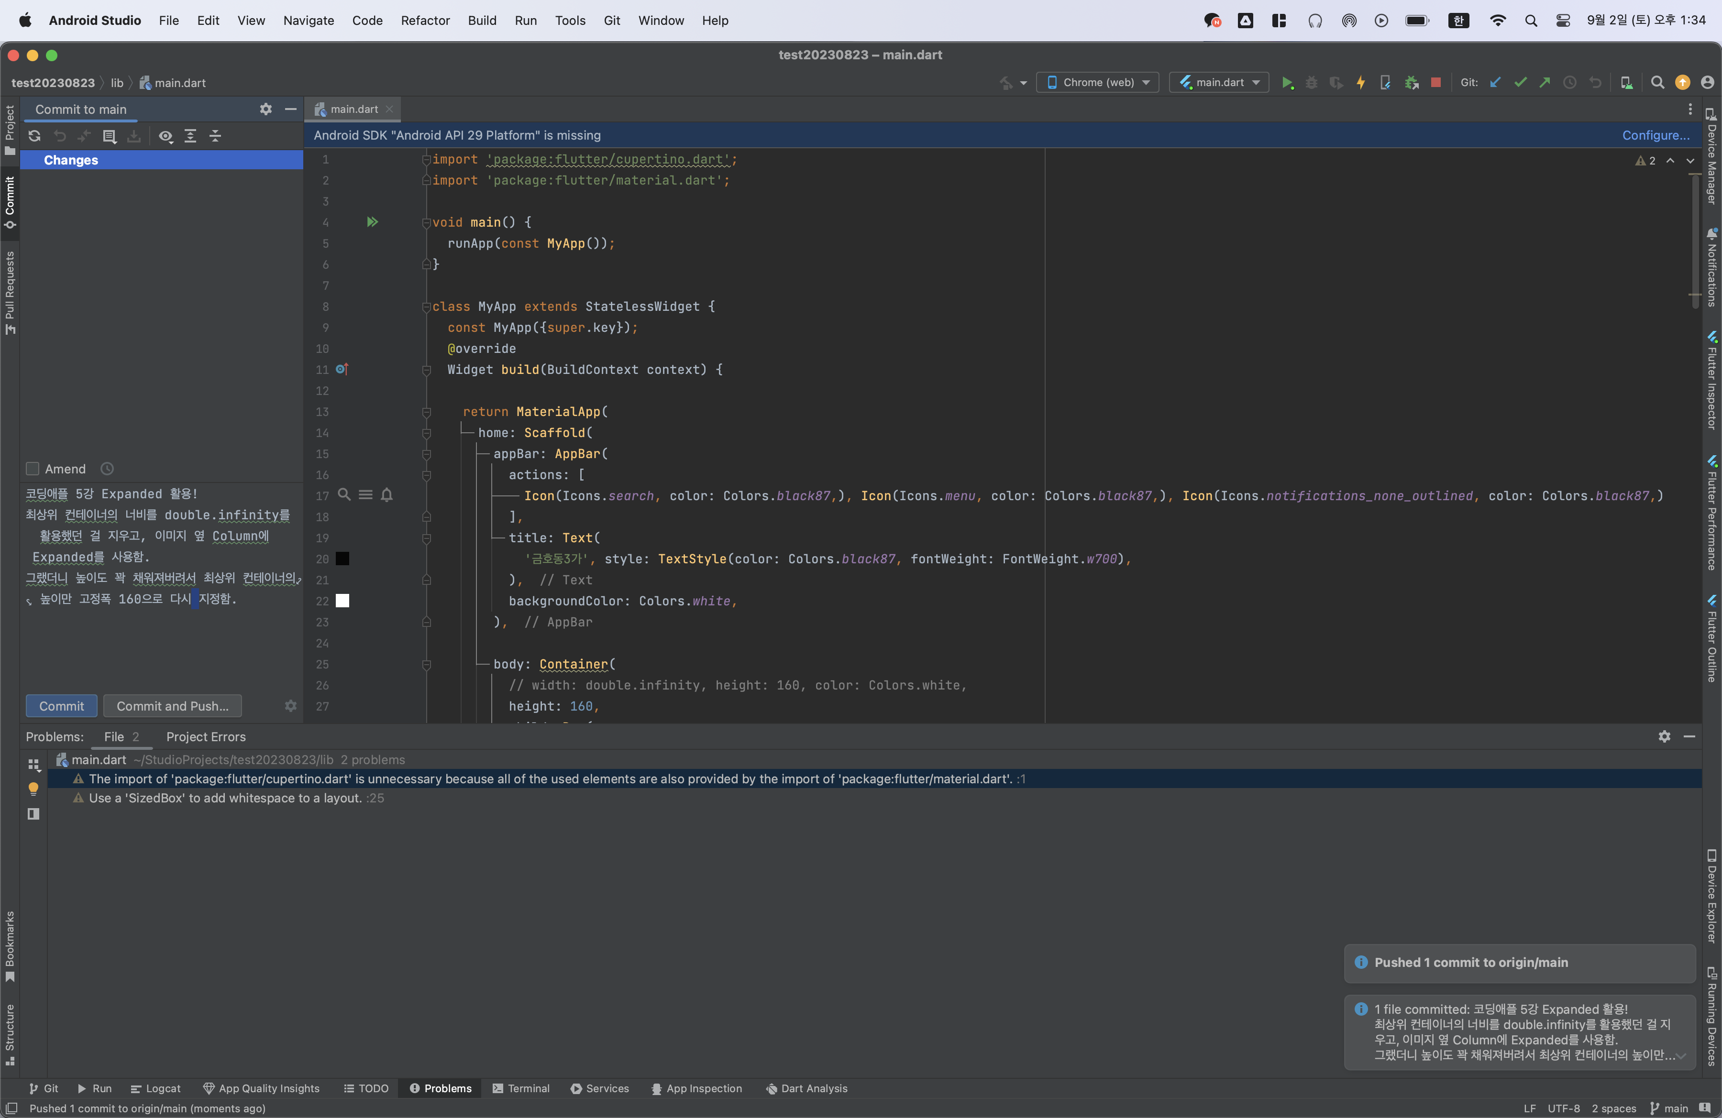
Task: Click the Search Everywhere magnifier icon
Action: tap(1657, 82)
